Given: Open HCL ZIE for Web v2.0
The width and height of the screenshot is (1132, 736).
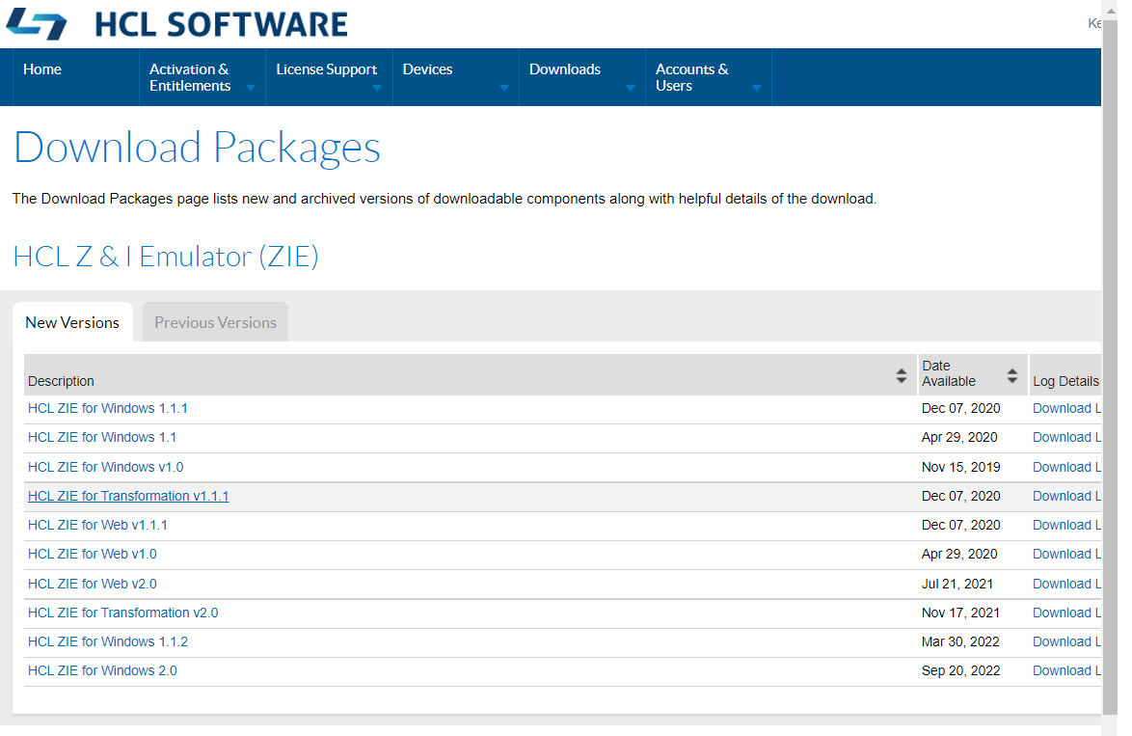Looking at the screenshot, I should (x=92, y=583).
